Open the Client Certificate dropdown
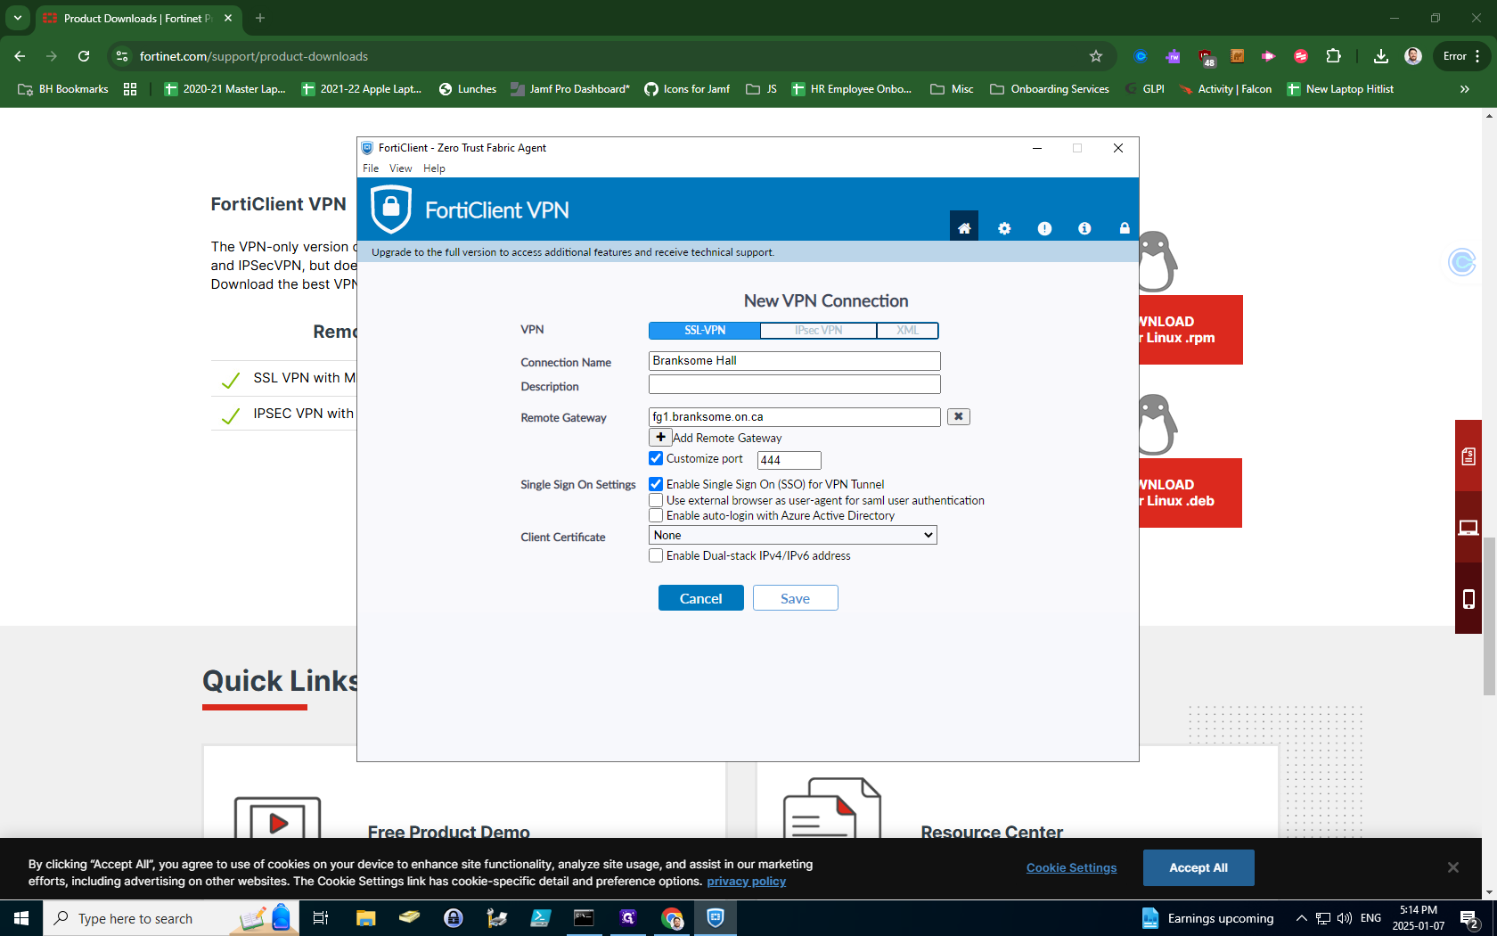The width and height of the screenshot is (1497, 936). point(793,535)
